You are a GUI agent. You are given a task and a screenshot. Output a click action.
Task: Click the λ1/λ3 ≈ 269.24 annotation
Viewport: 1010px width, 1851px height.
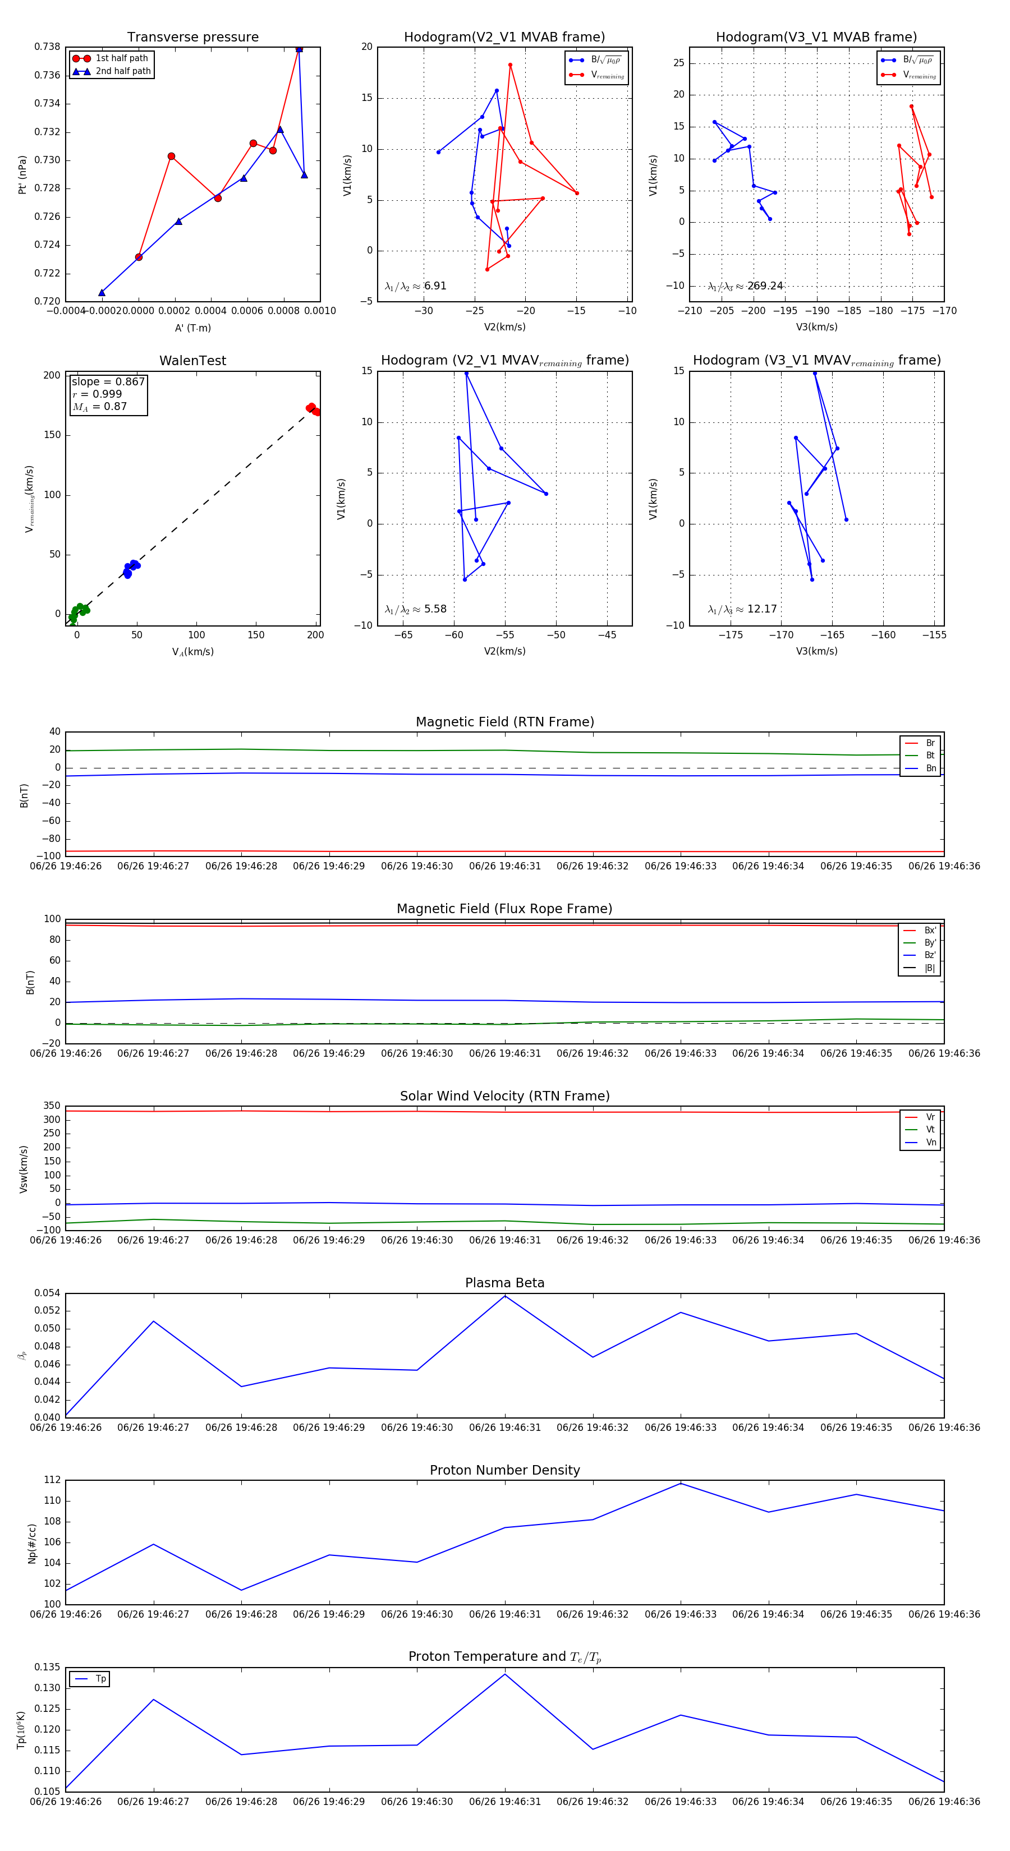tap(746, 286)
